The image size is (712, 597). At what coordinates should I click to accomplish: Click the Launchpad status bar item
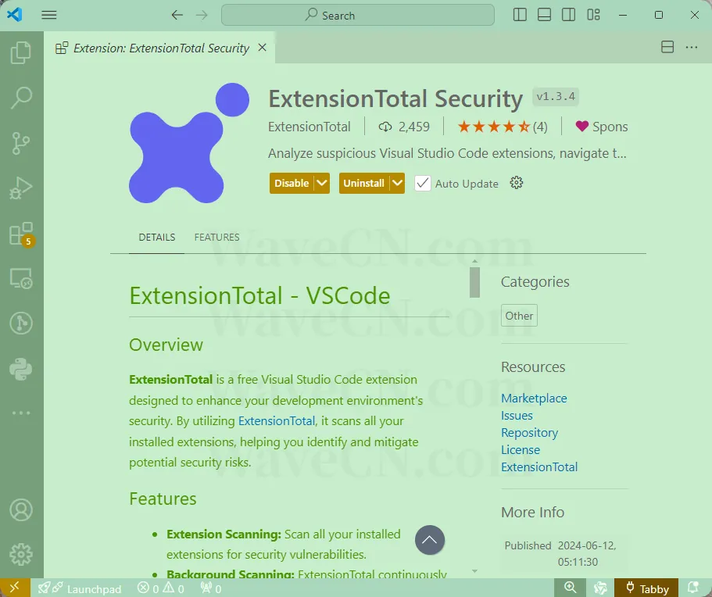[x=80, y=588]
